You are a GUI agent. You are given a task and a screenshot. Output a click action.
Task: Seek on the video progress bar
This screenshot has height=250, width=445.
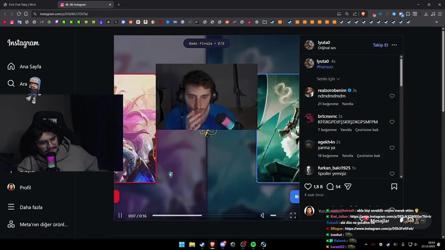coord(204,216)
